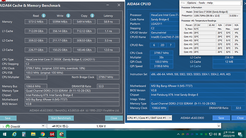Screen dimensions: 246x138
Task: Switch to AIDA64 taskbar icon
Action: 52,134
